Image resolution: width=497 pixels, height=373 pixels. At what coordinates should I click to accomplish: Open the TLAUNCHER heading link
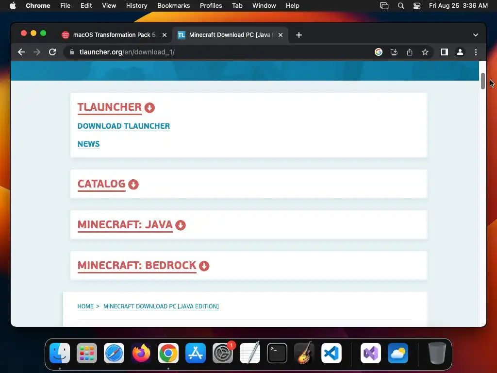(110, 107)
